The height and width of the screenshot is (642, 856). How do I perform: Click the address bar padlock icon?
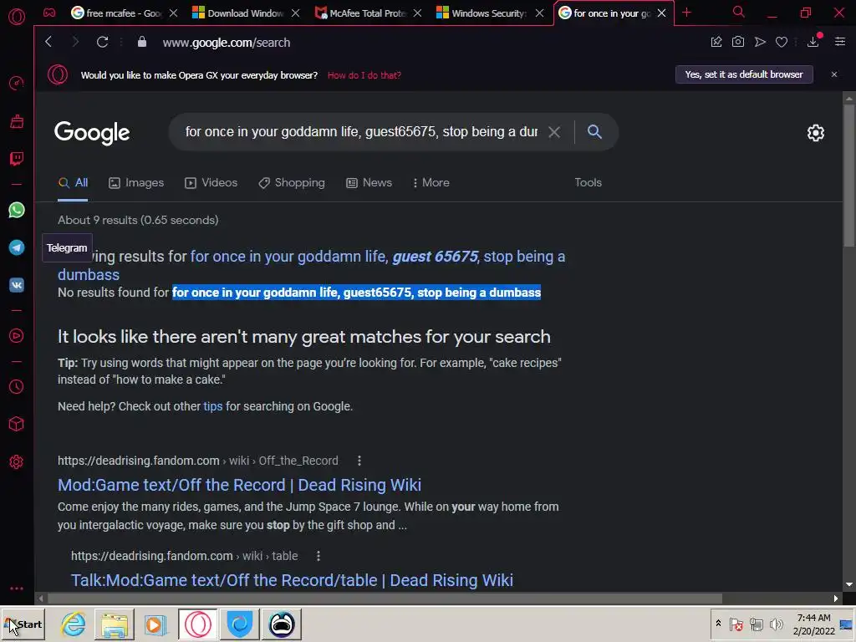142,42
